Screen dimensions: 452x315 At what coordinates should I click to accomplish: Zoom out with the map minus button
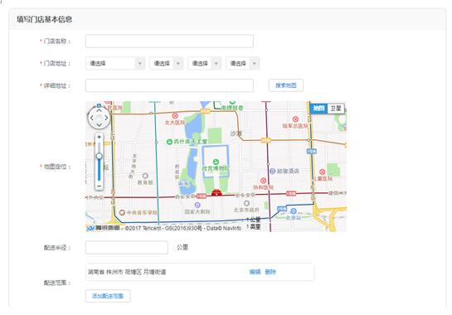(100, 187)
